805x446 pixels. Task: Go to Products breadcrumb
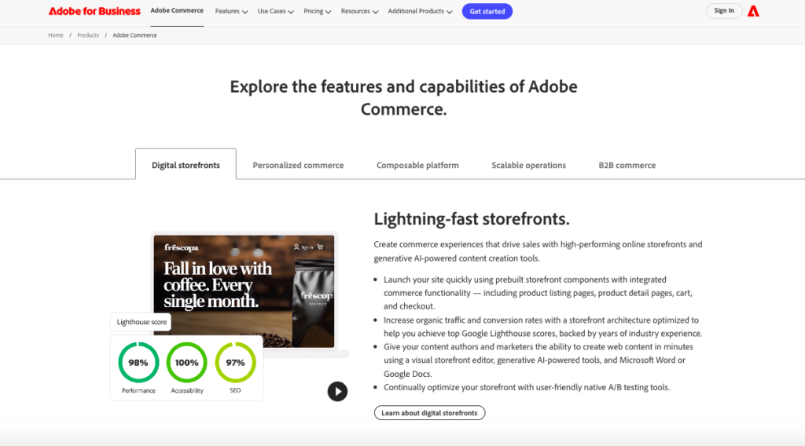click(x=88, y=35)
